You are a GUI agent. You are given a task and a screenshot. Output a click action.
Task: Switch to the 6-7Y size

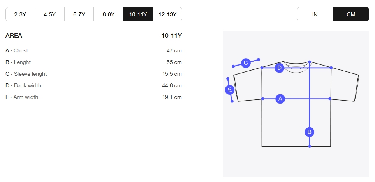(x=79, y=14)
